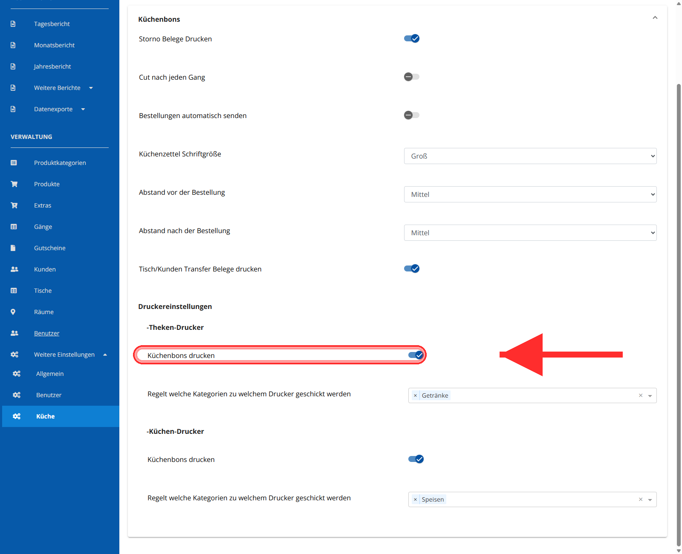Turn on Bestellungen automatisch senden
Image resolution: width=682 pixels, height=554 pixels.
412,115
